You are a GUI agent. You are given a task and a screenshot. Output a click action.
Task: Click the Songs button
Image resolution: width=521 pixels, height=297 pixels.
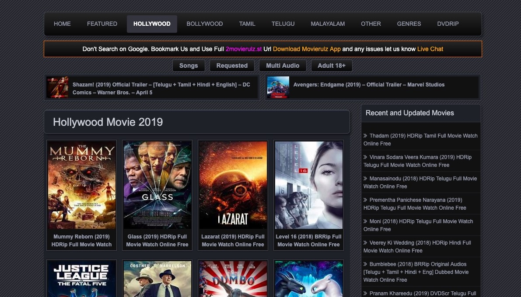(189, 66)
